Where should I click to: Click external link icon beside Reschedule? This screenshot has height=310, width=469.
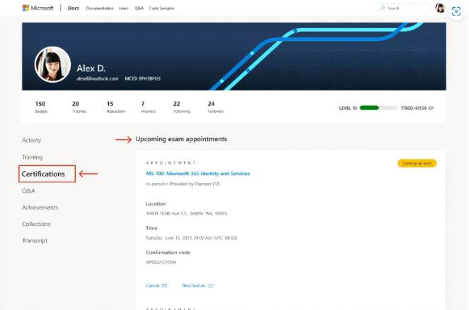[x=211, y=286]
